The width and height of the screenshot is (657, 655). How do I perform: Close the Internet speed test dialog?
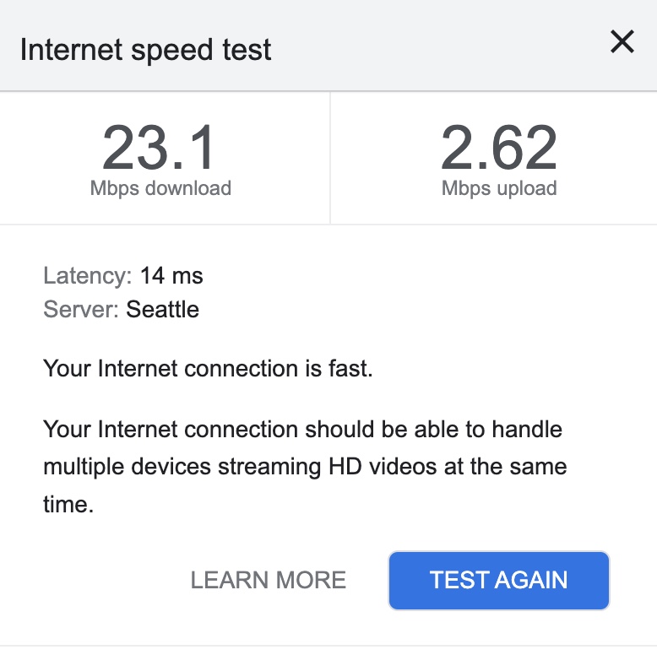[x=622, y=42]
